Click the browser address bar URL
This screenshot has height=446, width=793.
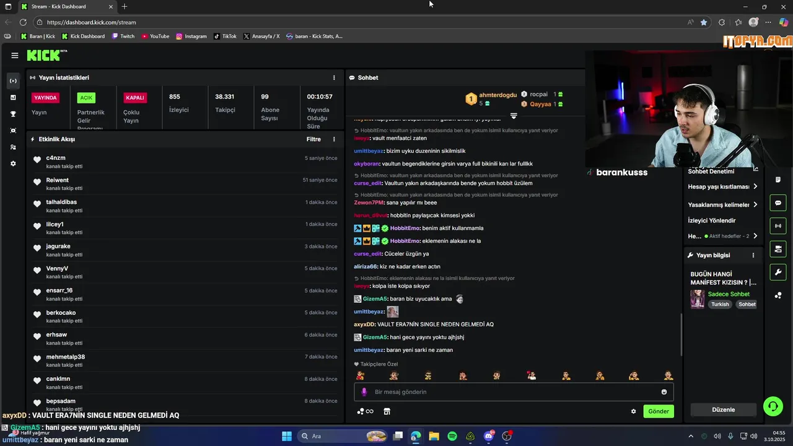(91, 22)
